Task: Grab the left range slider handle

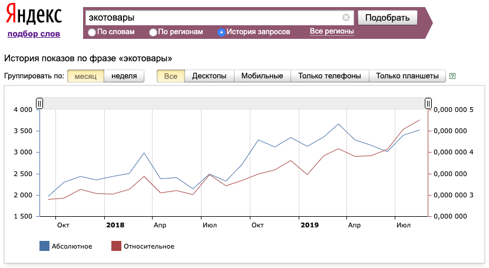Action: click(x=39, y=103)
